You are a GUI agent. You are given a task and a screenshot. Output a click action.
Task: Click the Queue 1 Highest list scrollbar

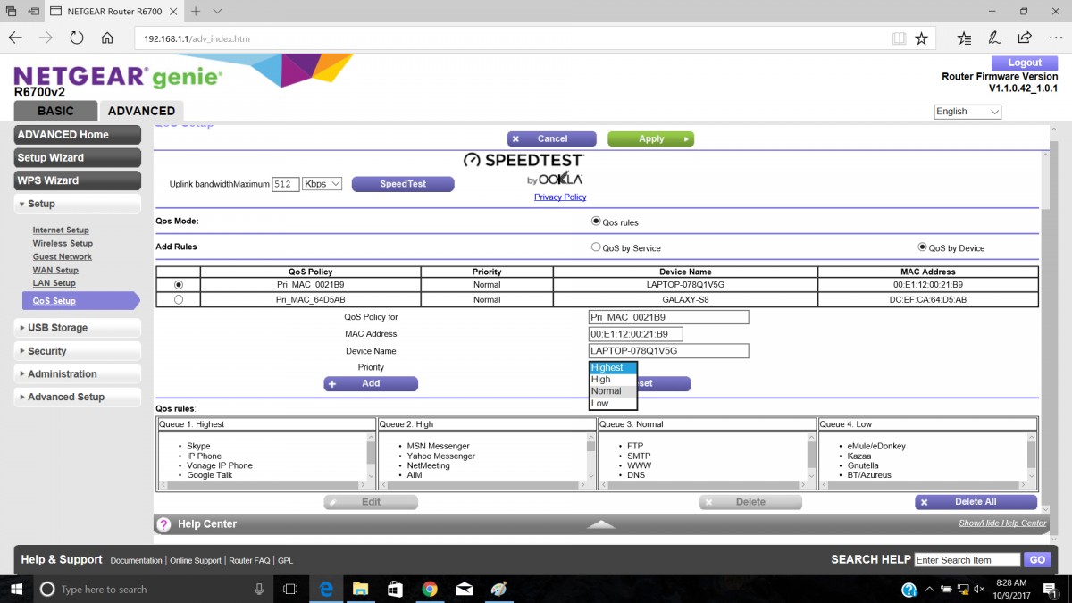[371, 454]
